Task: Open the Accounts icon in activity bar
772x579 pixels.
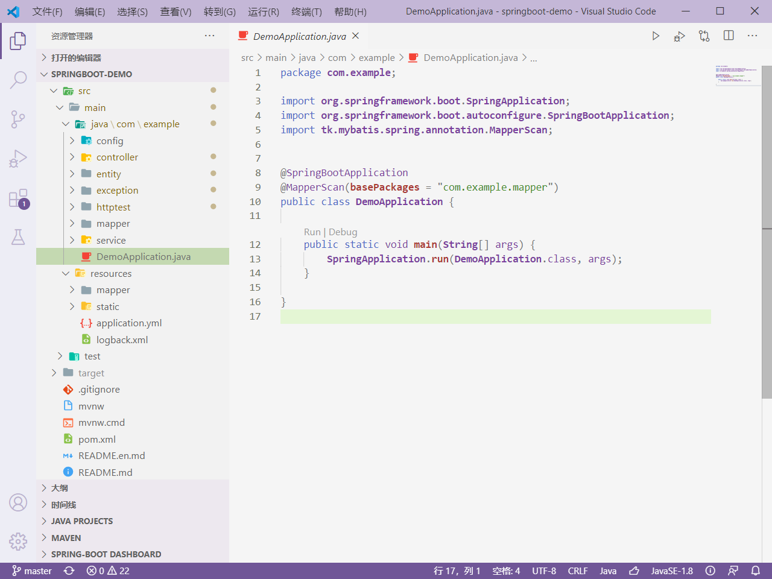Action: (x=18, y=502)
